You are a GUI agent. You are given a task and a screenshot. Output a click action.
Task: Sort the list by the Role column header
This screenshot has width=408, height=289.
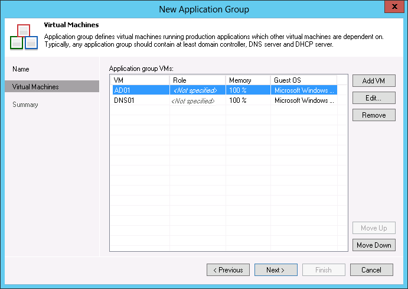point(197,80)
